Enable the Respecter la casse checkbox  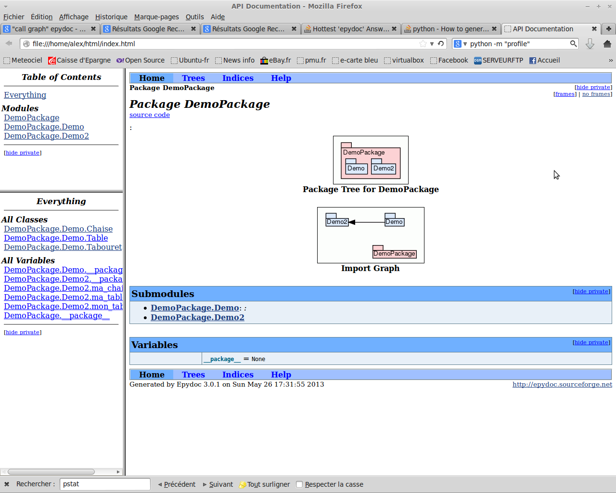[x=299, y=484]
